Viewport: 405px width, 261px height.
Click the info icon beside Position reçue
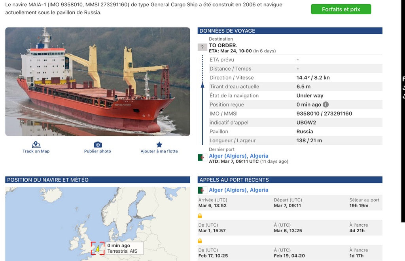click(x=326, y=104)
